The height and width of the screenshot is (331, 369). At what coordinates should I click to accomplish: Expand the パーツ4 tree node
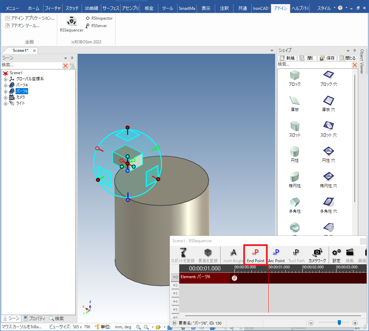click(5, 85)
